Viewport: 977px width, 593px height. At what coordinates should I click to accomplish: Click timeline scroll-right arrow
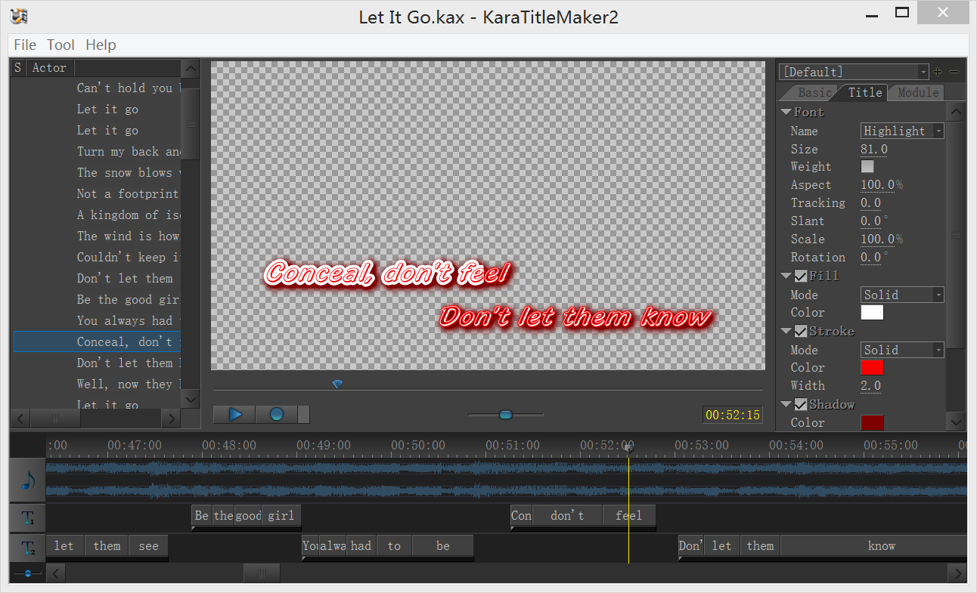coord(958,574)
